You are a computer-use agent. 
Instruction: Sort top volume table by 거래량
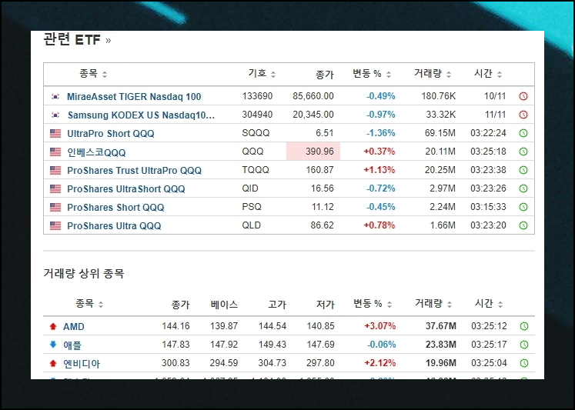tap(433, 304)
